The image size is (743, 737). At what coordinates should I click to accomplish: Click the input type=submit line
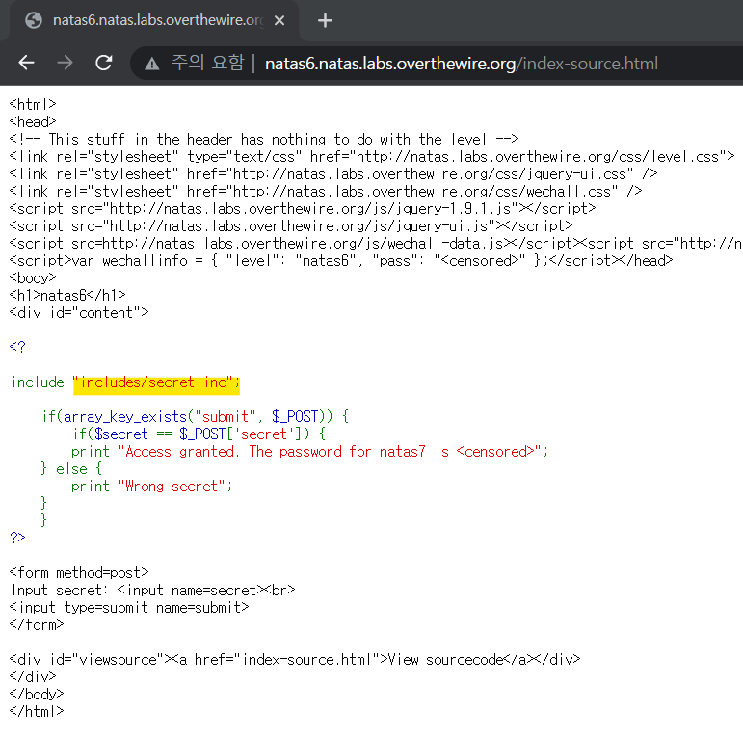click(129, 608)
